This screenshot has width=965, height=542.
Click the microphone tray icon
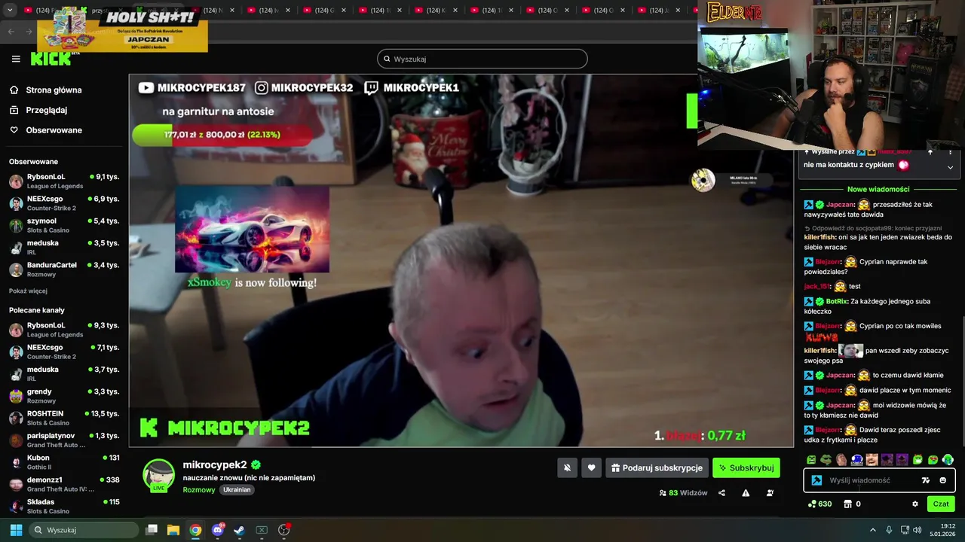[x=889, y=530]
